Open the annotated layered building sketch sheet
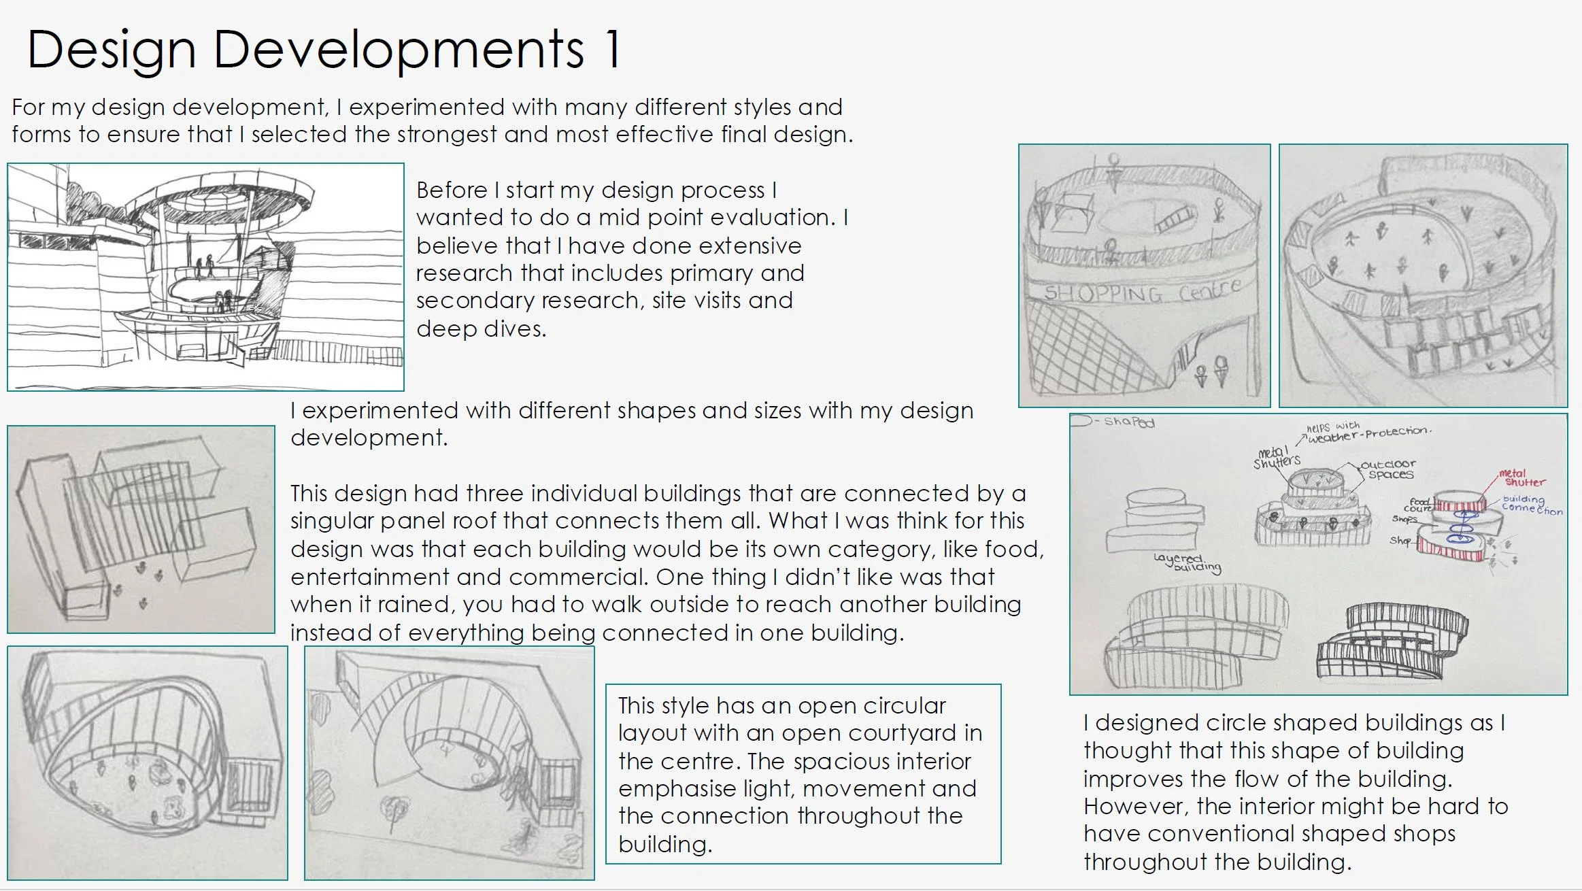This screenshot has height=891, width=1582. tap(1318, 554)
